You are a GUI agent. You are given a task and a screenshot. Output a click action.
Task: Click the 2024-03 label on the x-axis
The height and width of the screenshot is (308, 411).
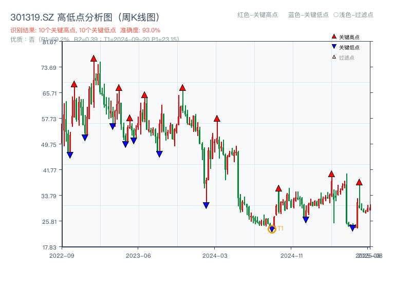click(x=214, y=255)
